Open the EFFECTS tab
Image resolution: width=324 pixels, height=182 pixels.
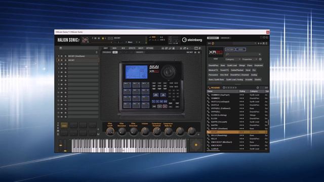coord(132,48)
